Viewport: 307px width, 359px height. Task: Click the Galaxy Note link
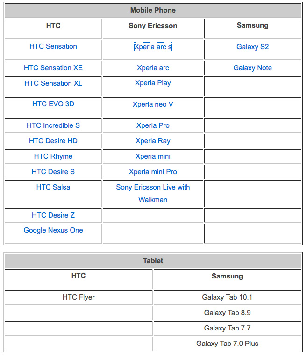(252, 68)
